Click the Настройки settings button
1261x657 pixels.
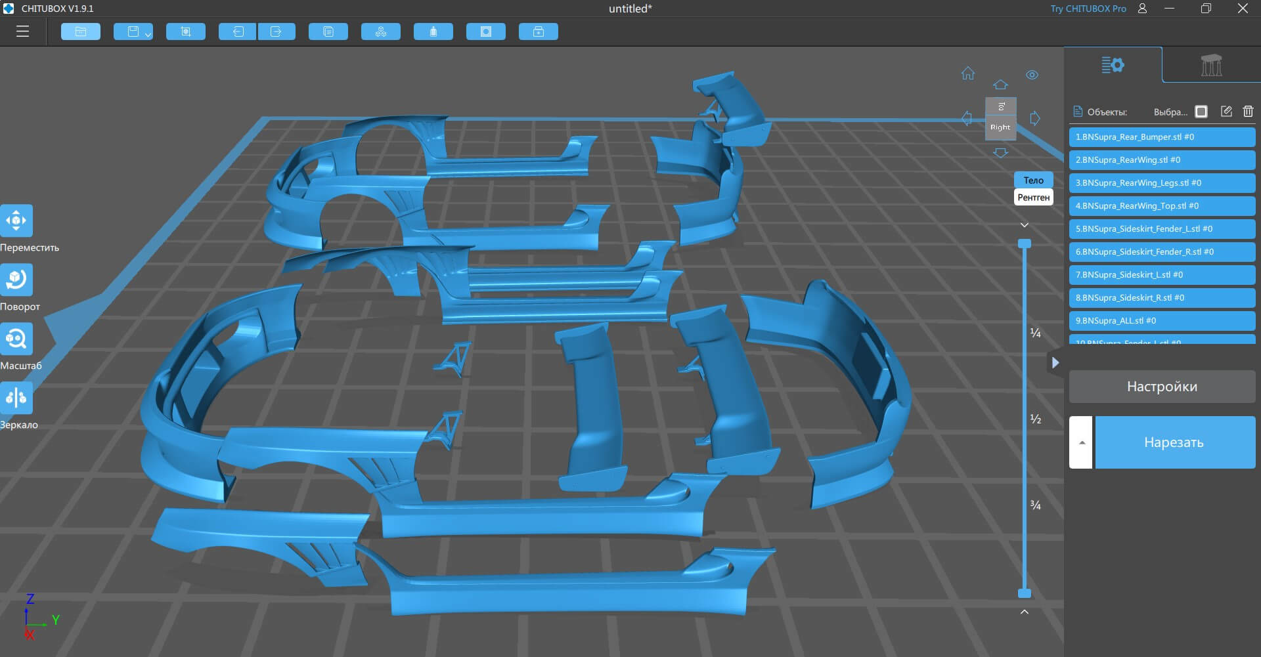click(1162, 387)
